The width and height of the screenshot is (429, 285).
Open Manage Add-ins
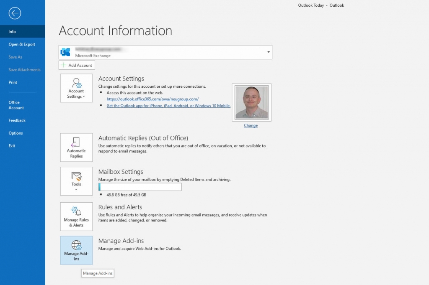tap(76, 250)
